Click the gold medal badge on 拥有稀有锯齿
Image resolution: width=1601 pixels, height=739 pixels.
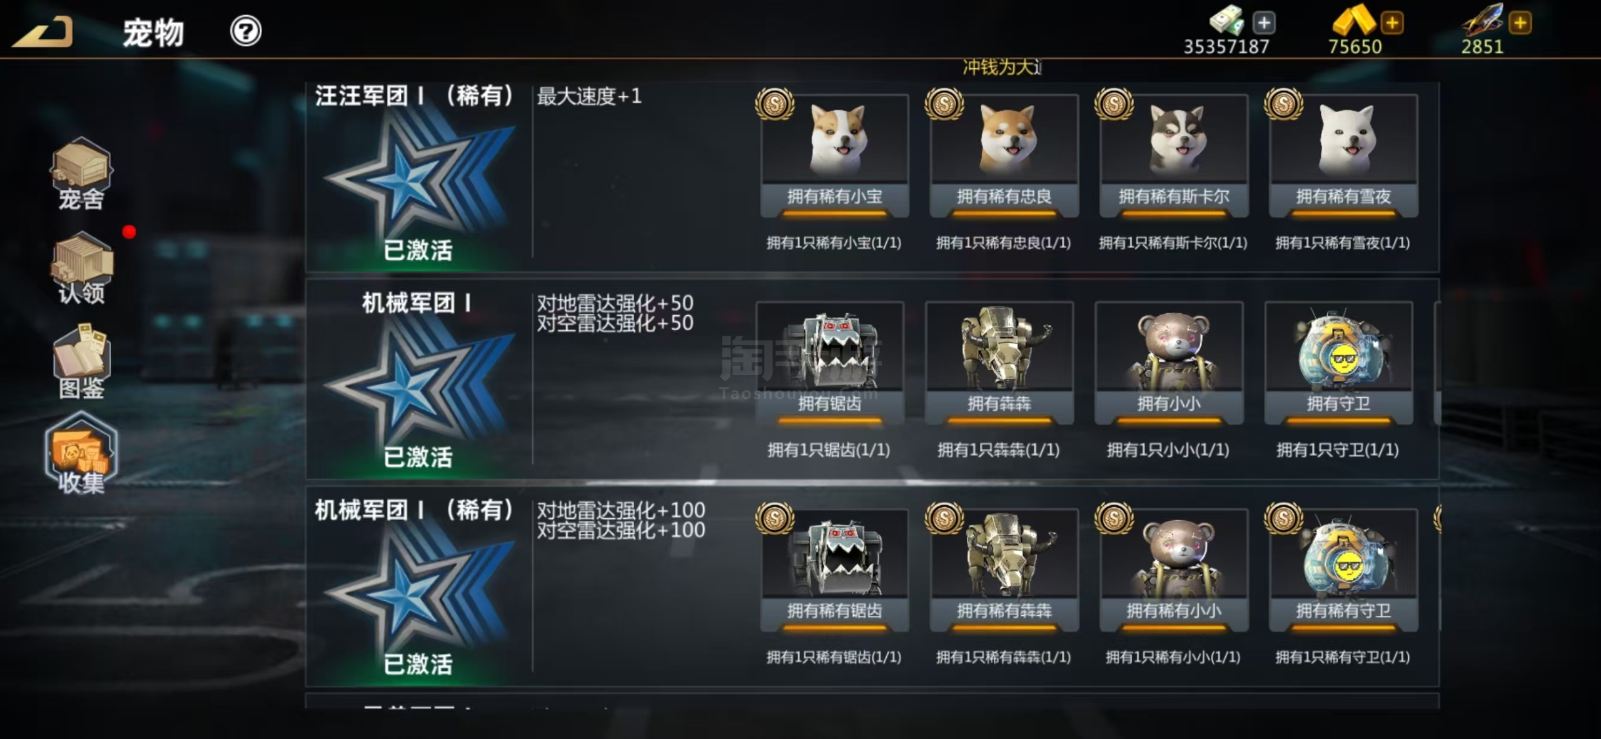(775, 518)
